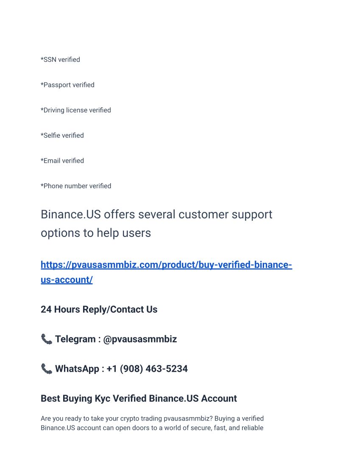Click the "*SSN verified" line

(x=60, y=60)
